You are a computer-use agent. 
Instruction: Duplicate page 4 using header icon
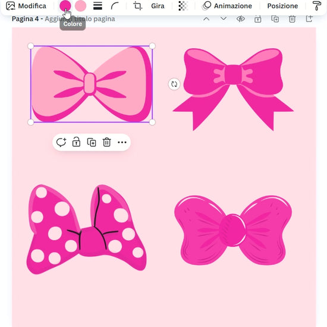[x=275, y=19]
